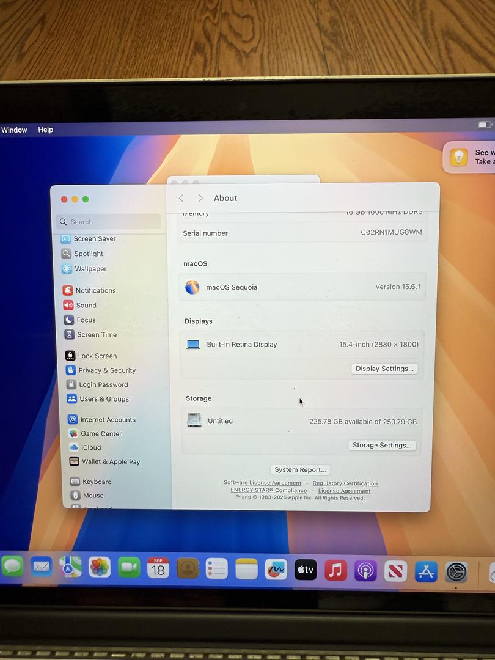Launch Freeform from the Dock
This screenshot has width=495, height=660.
click(276, 570)
